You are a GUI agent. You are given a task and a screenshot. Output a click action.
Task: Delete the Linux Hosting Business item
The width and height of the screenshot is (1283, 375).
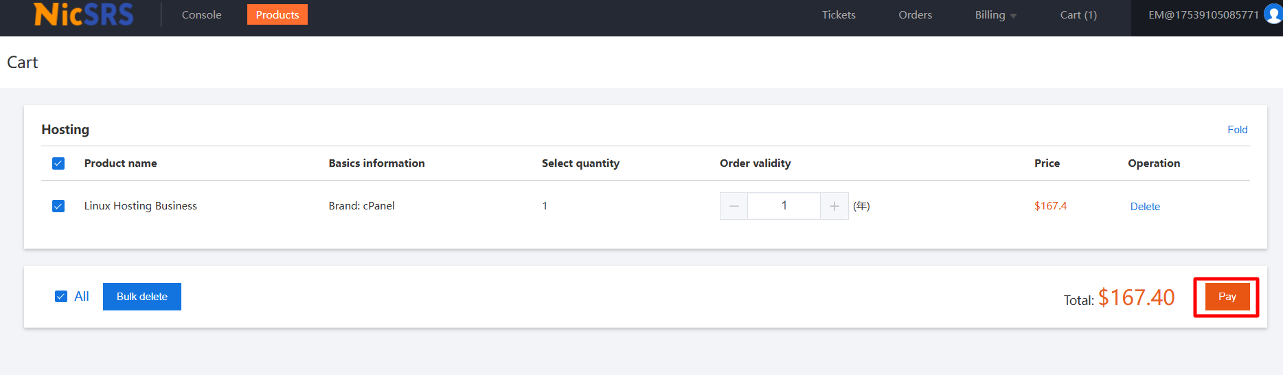coord(1145,207)
